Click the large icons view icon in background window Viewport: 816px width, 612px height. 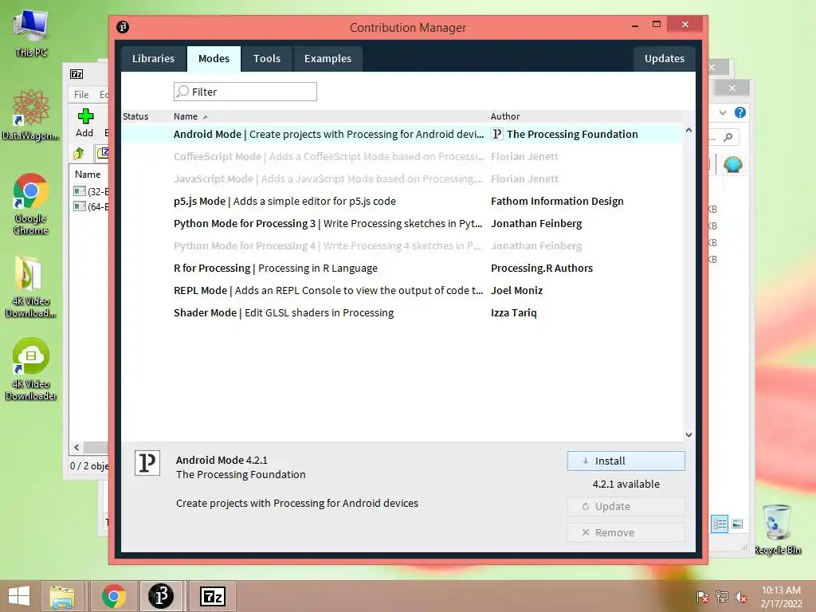737,524
